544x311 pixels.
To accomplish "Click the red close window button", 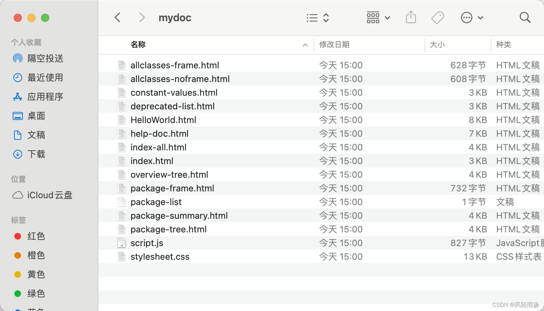I will click(x=18, y=17).
